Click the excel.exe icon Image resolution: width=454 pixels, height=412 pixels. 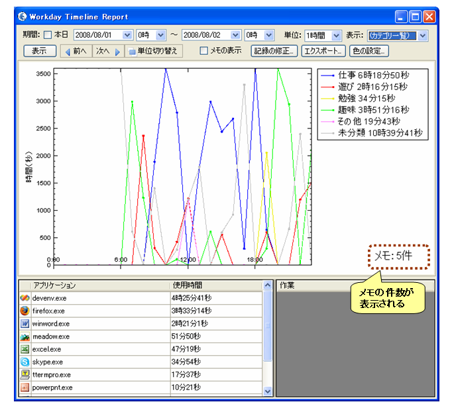point(25,349)
